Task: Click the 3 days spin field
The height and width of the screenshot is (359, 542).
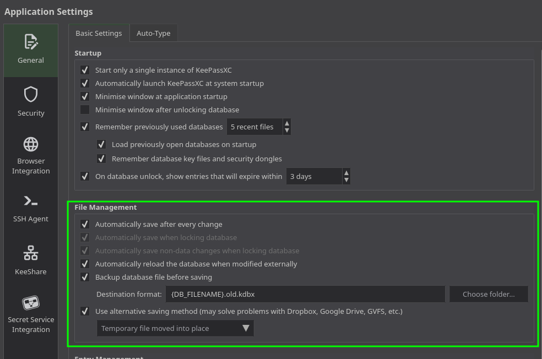Action: point(315,176)
